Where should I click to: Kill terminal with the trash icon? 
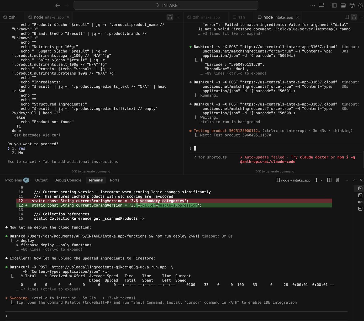(338, 180)
